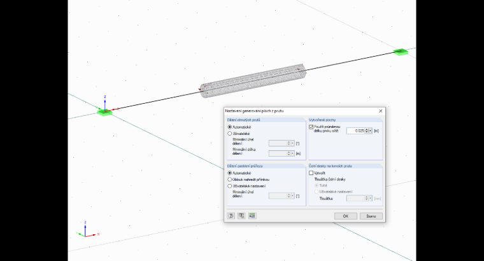Click the mesh element length value field 0.025
The width and height of the screenshot is (484, 261).
[355, 130]
